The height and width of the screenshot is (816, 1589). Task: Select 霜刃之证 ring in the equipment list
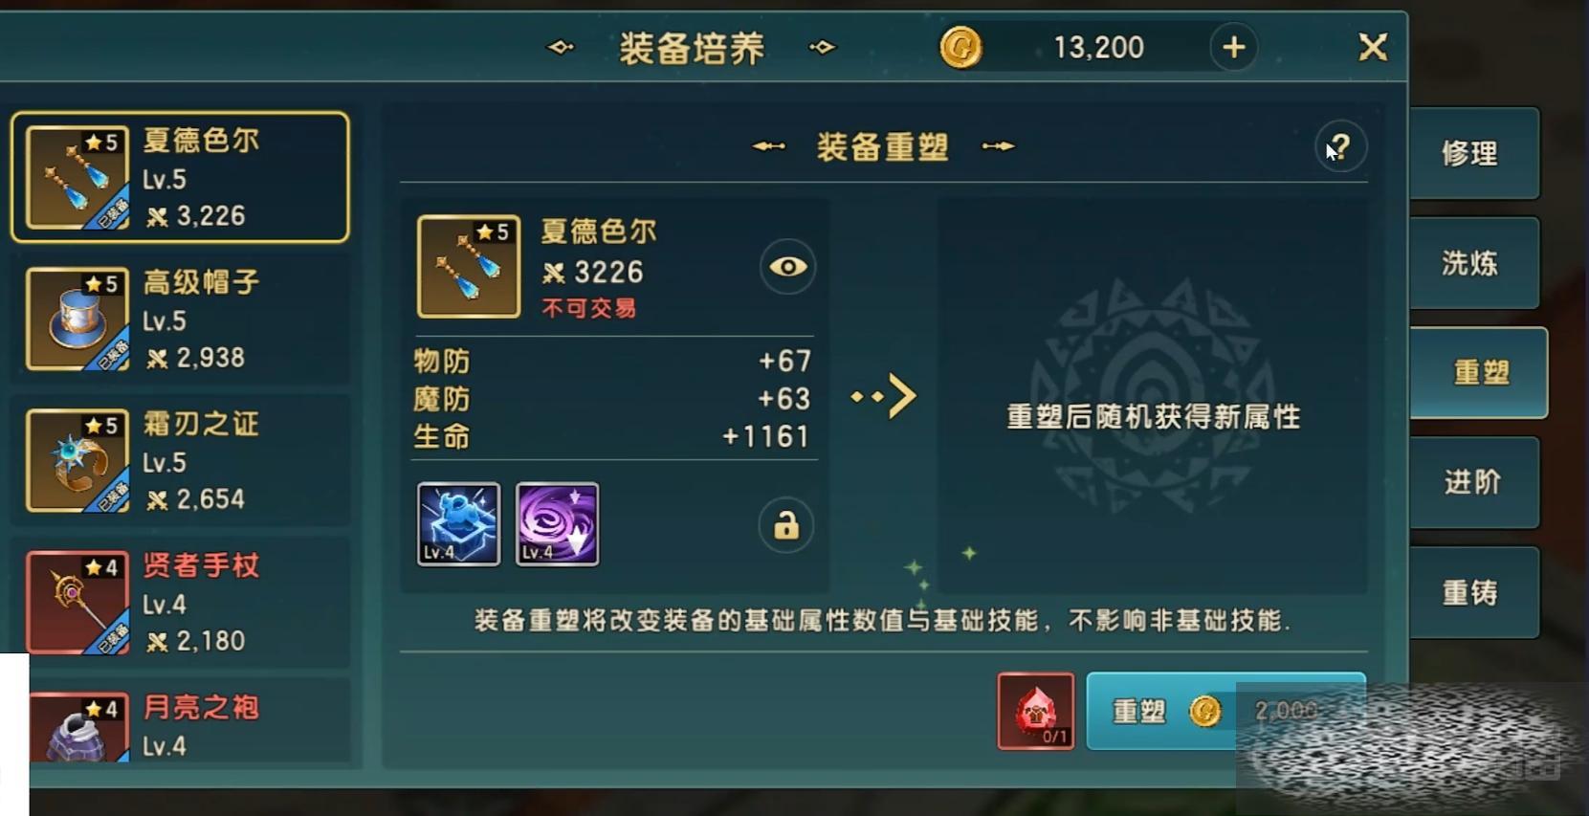click(180, 461)
